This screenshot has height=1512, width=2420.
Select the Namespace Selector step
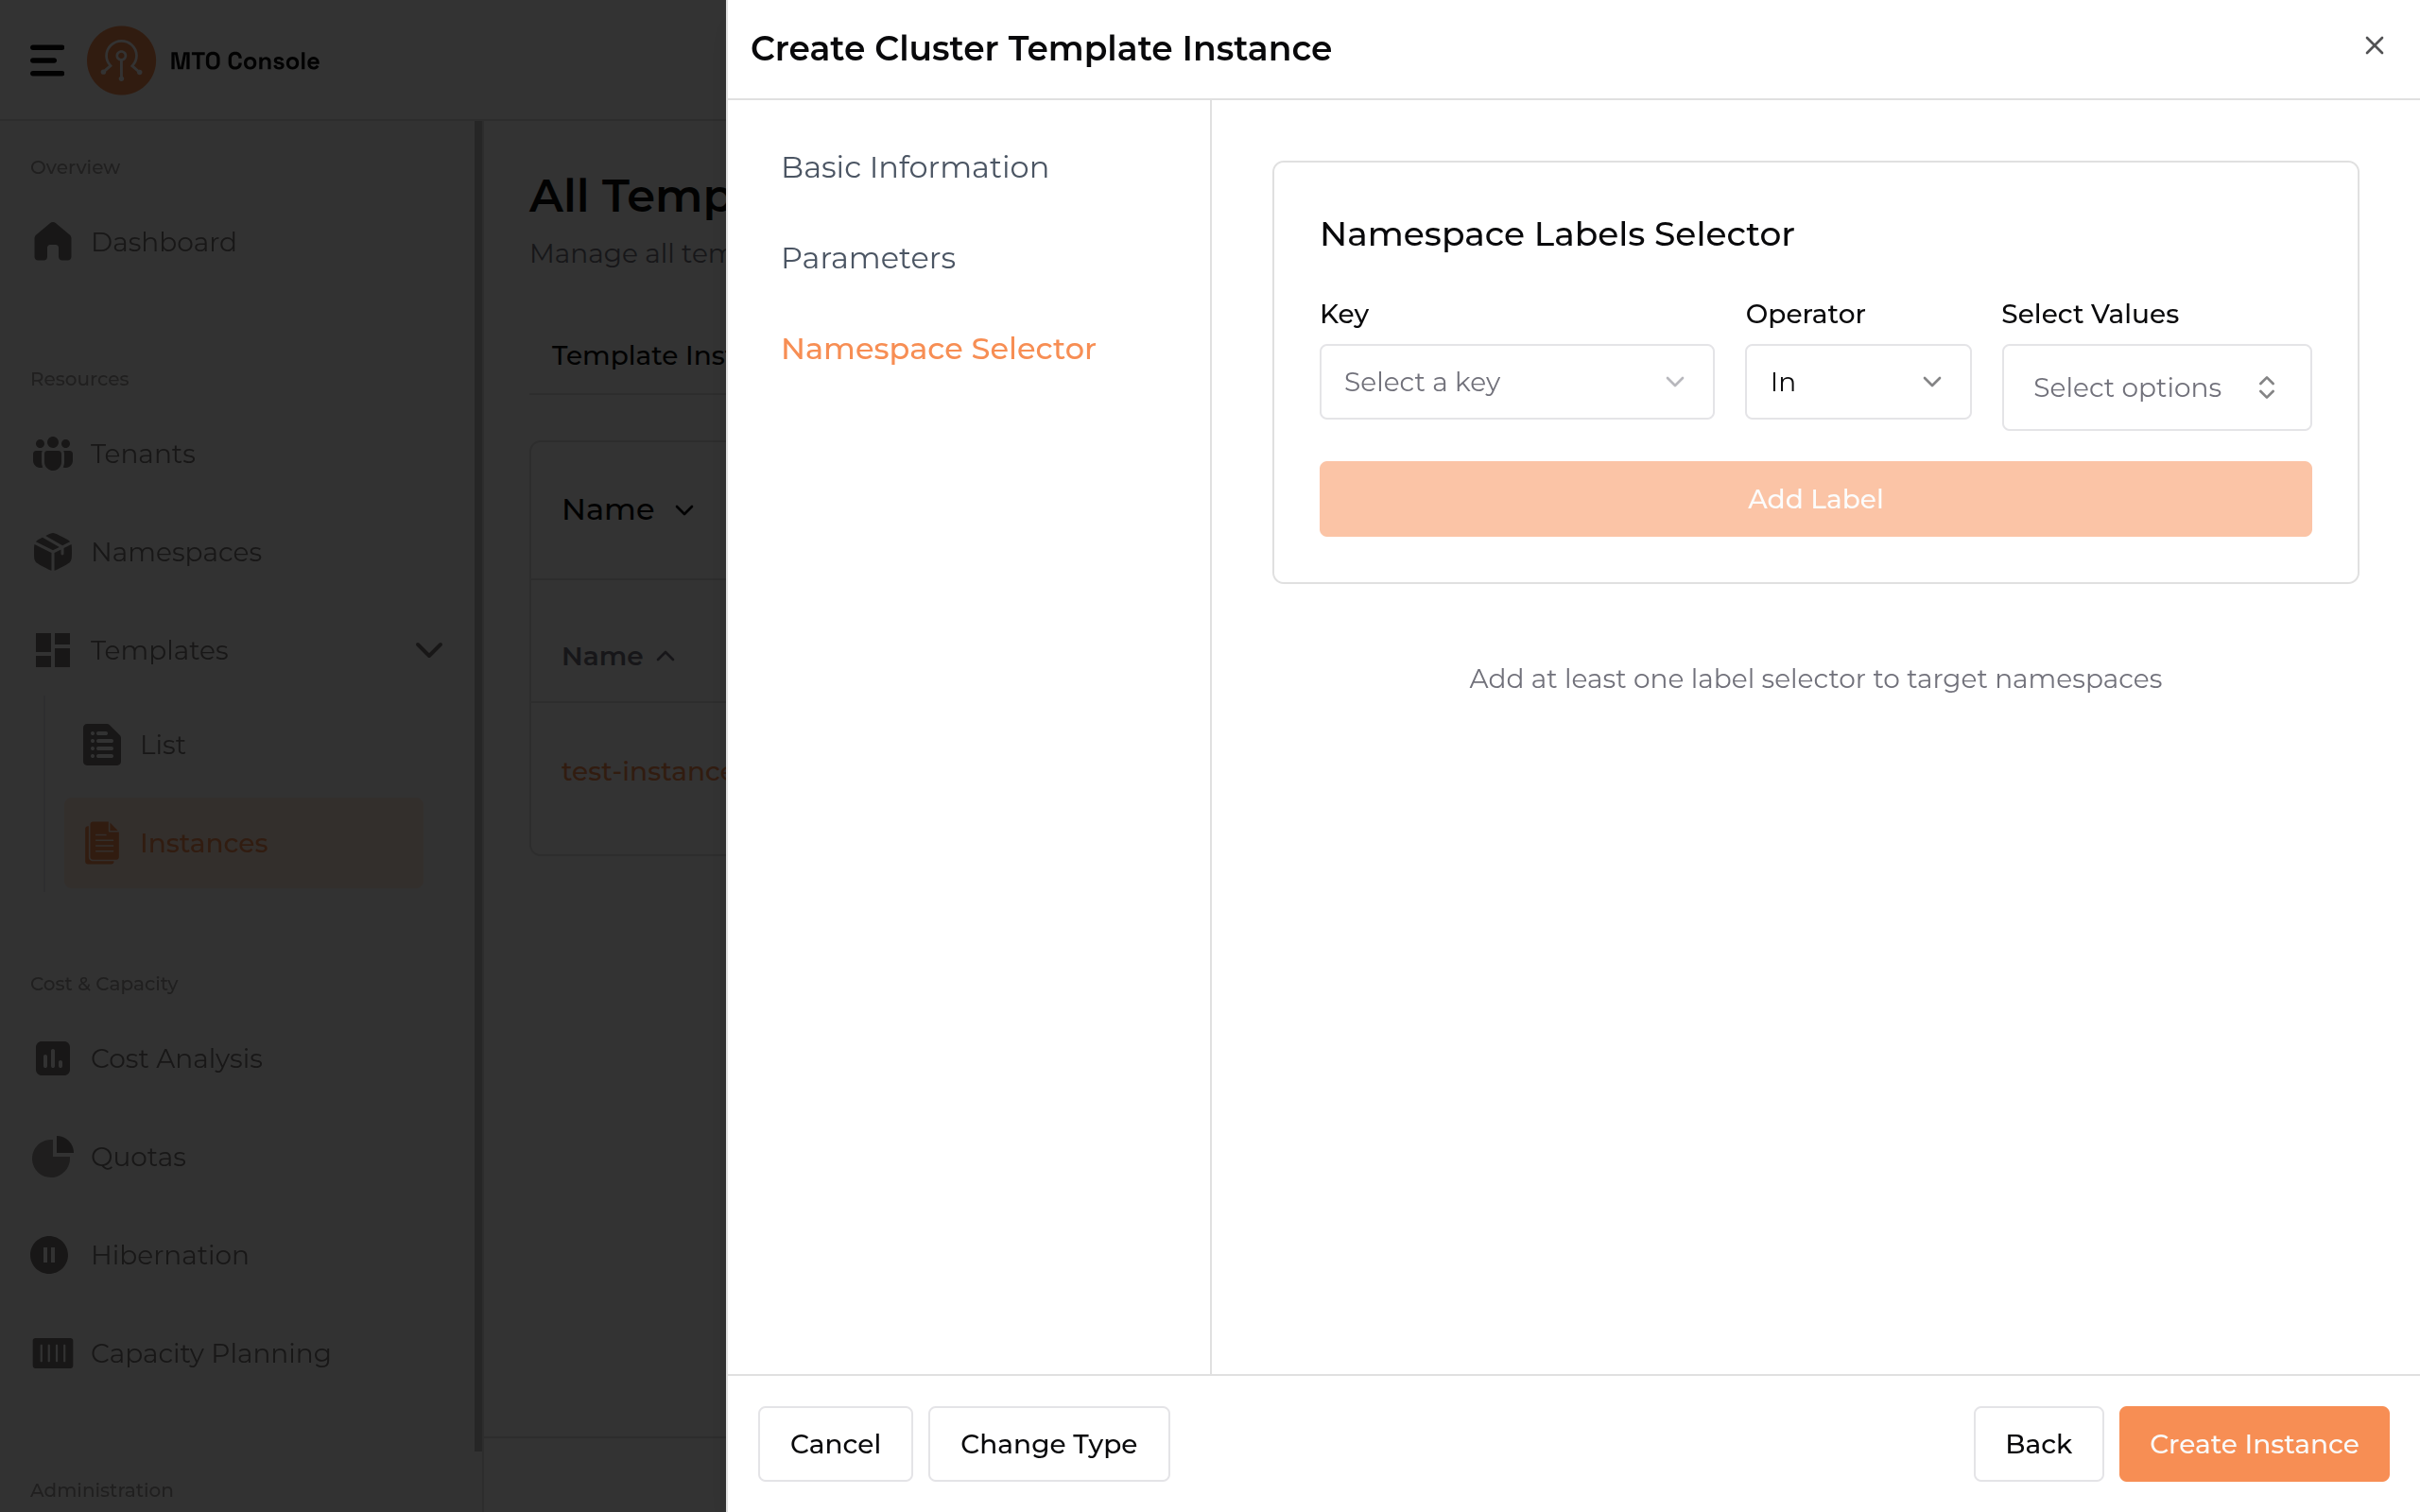click(938, 348)
